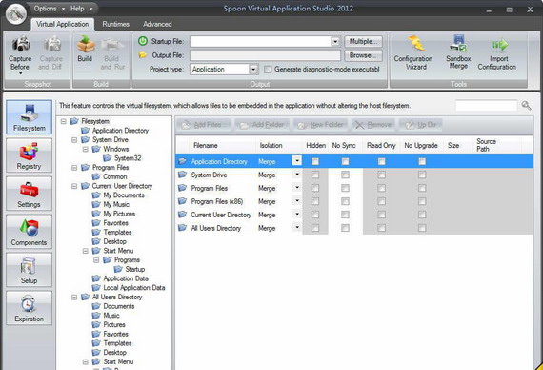
Task: Click the Add Files toolbar button
Action: click(x=203, y=125)
